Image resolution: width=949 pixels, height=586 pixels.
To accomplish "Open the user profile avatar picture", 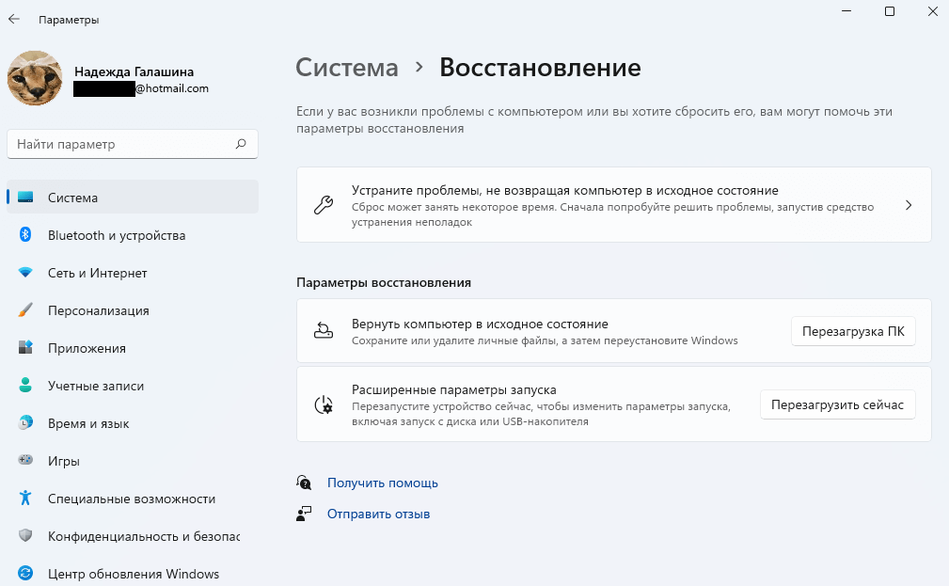I will (35, 78).
